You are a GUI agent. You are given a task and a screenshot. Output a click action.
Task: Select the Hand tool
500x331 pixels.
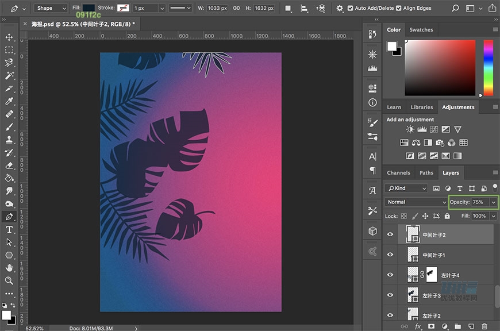[9, 268]
